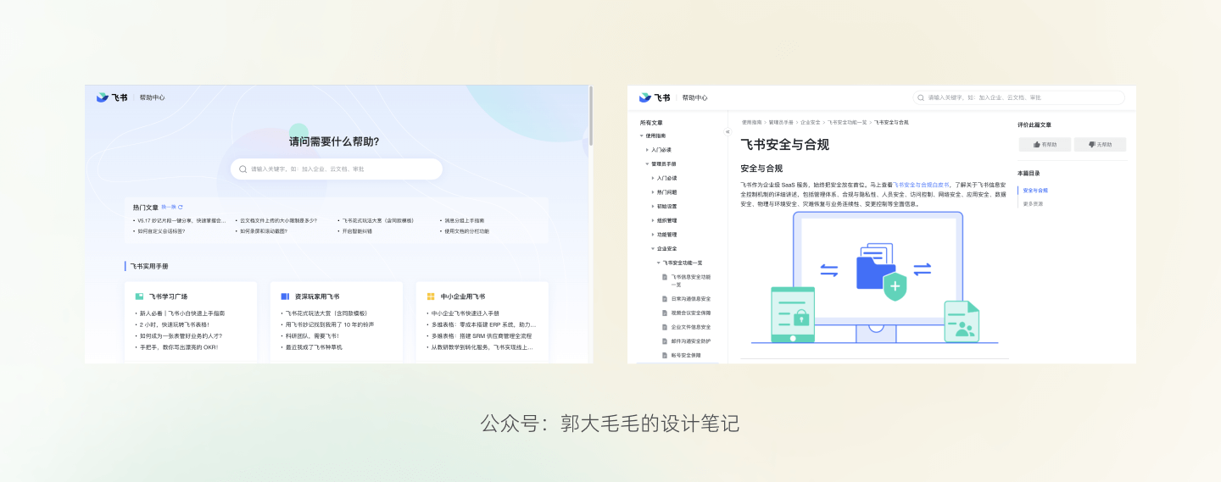Screen dimensions: 1221x482
Task: Expand the 初始设置 tree node
Action: pyautogui.click(x=652, y=206)
